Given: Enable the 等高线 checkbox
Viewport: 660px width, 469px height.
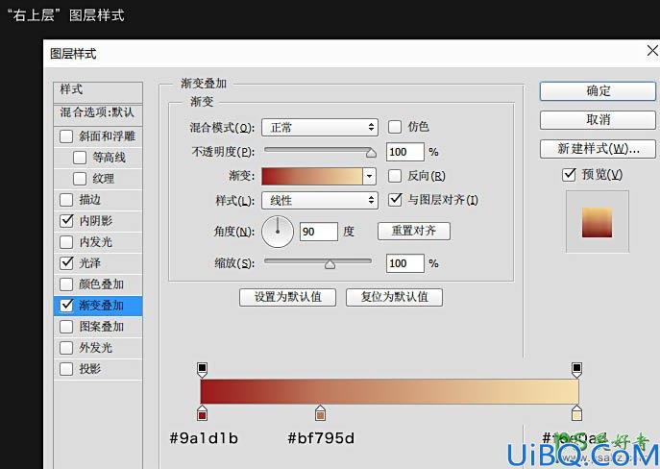Looking at the screenshot, I should [x=80, y=158].
